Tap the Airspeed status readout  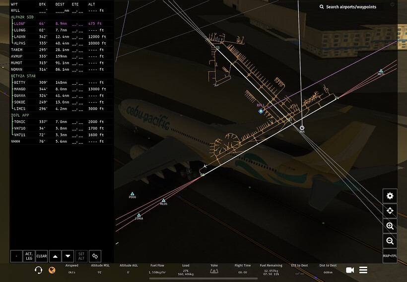71,269
